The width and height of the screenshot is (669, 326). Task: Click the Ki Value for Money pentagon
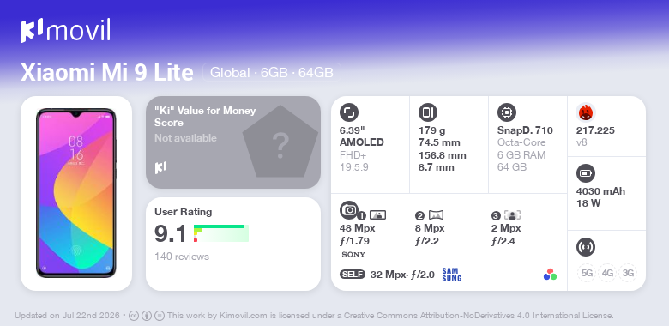tap(280, 142)
